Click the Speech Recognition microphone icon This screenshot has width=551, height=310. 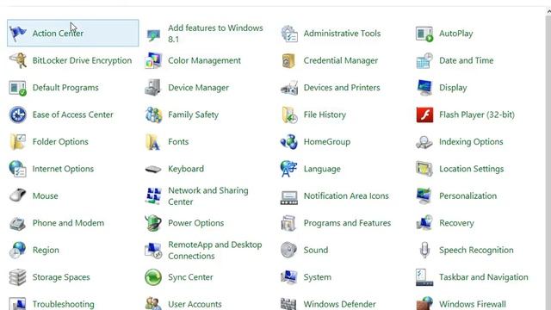pyautogui.click(x=424, y=250)
